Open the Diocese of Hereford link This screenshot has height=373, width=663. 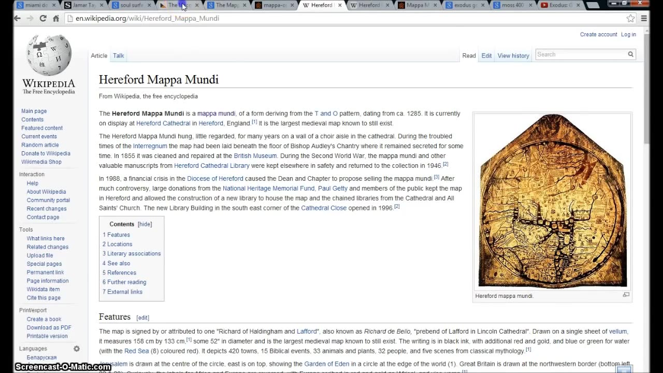coord(215,179)
